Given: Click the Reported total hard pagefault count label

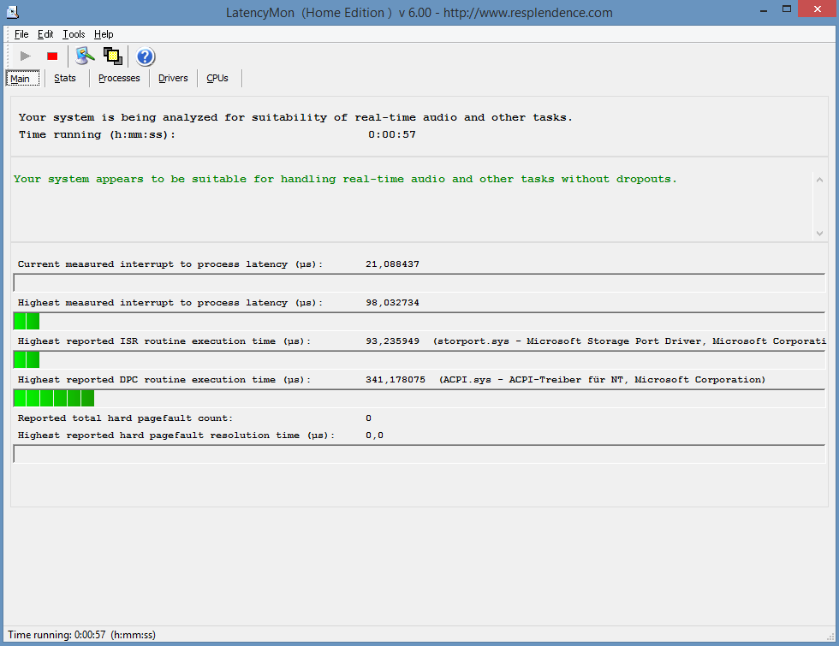Looking at the screenshot, I should [x=125, y=418].
